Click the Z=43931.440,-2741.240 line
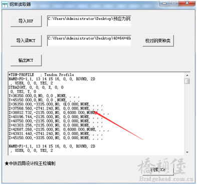 pyautogui.click(x=56, y=133)
